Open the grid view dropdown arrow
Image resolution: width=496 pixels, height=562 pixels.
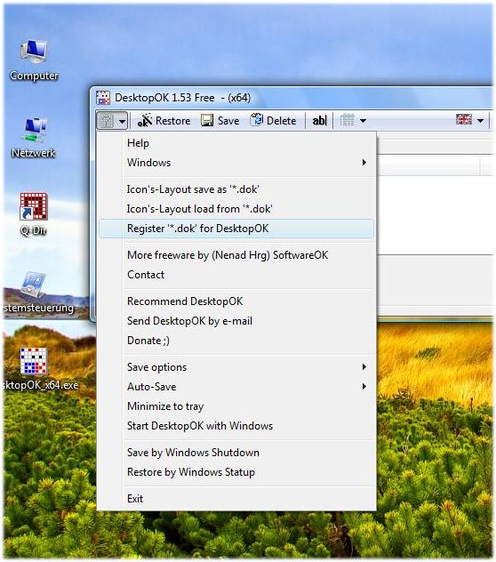click(x=363, y=121)
